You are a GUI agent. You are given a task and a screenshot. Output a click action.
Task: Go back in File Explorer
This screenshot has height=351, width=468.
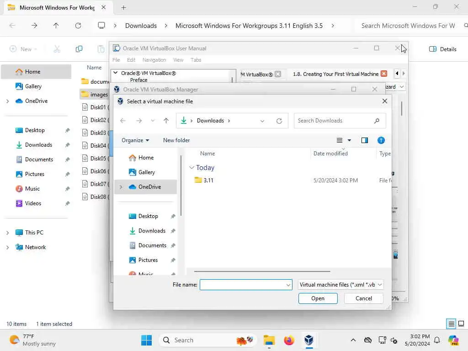pos(12,26)
